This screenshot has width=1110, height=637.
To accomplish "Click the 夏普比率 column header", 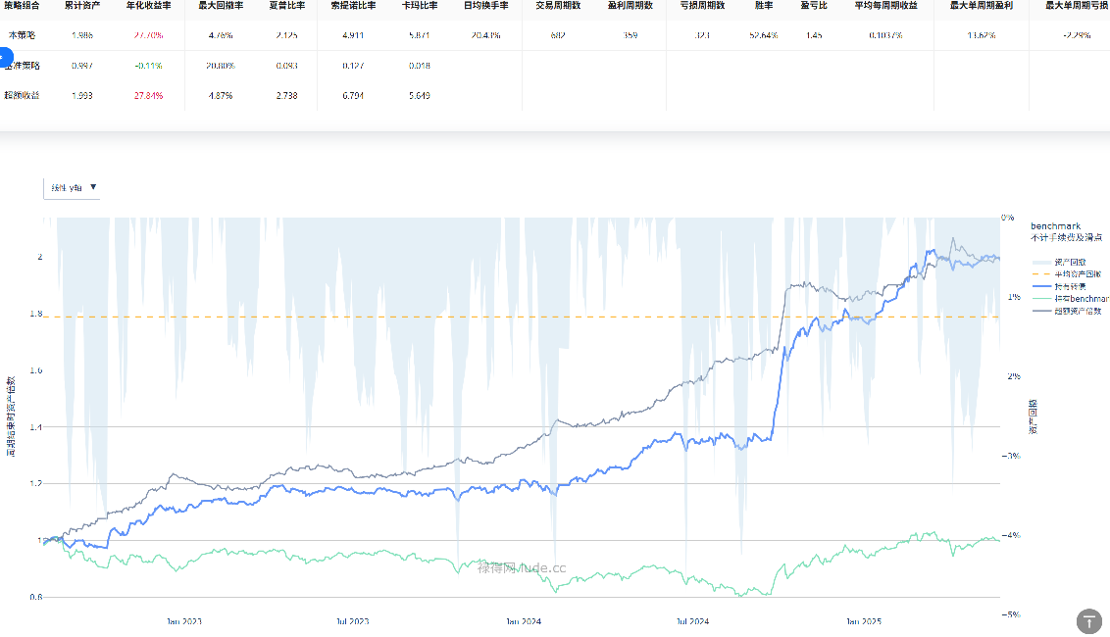I will tap(287, 6).
